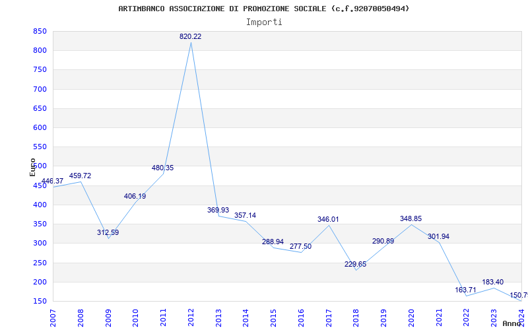Click the 183.40 data label

pos(493,282)
